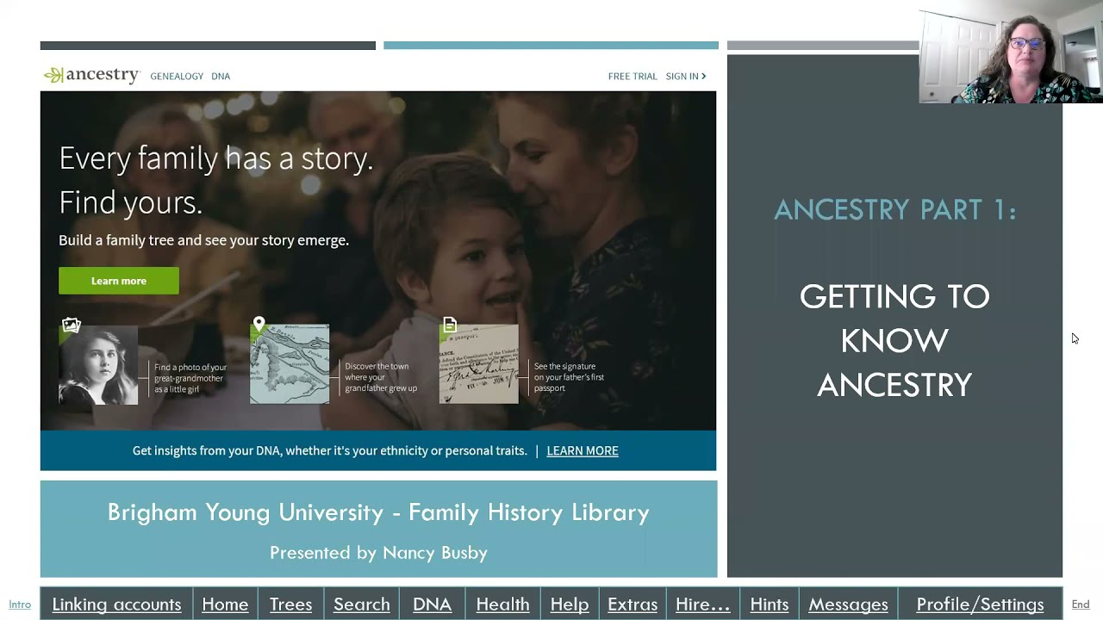Click the 'Get insights from your DNA' banner text
This screenshot has width=1103, height=620.
pos(330,450)
